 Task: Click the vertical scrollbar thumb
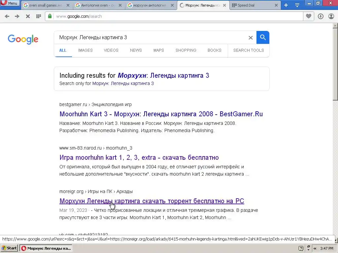(335, 64)
